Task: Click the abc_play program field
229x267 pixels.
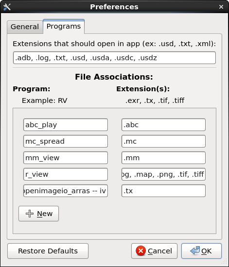Action: 66,125
